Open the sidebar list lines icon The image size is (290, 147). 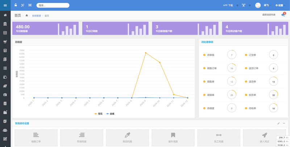pyautogui.click(x=5, y=68)
